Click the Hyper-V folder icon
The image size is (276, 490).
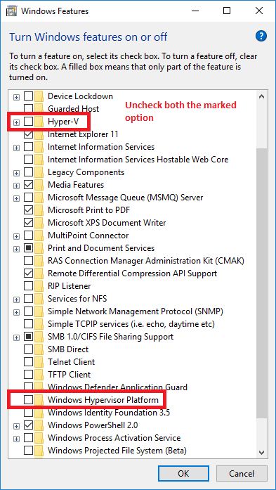(x=39, y=122)
